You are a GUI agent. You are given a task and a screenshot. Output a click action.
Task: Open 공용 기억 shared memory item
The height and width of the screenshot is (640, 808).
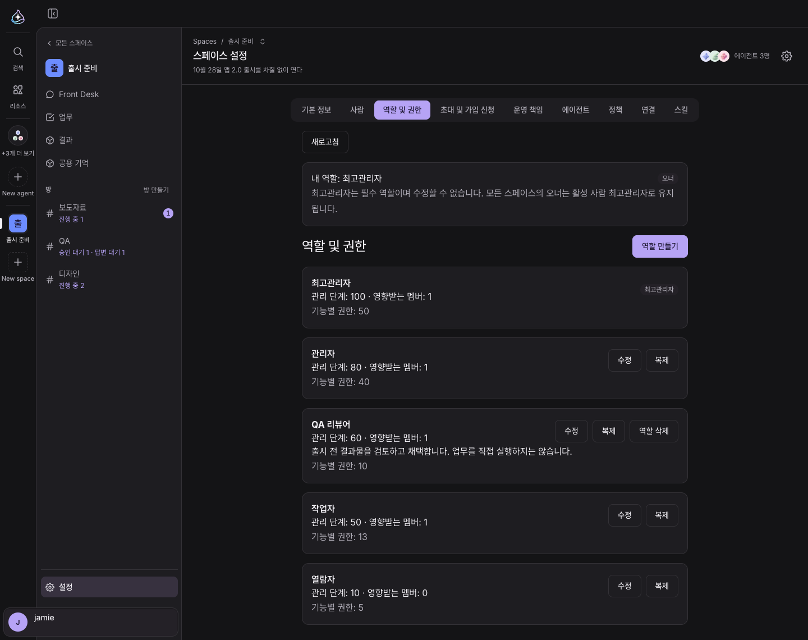click(x=109, y=163)
